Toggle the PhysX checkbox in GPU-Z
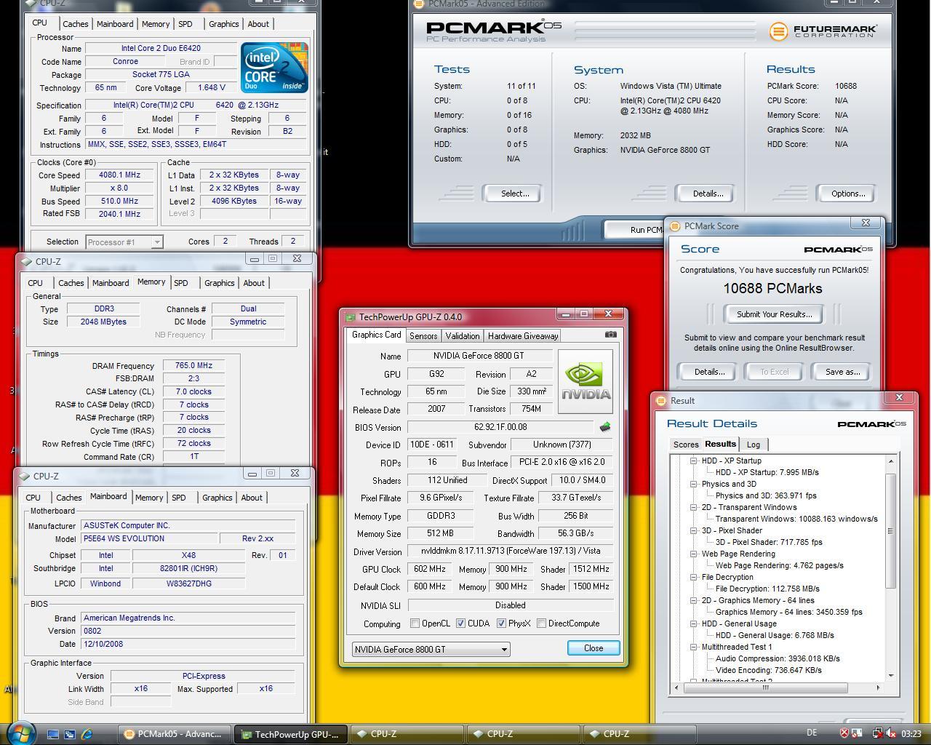The height and width of the screenshot is (745, 931). coord(501,624)
